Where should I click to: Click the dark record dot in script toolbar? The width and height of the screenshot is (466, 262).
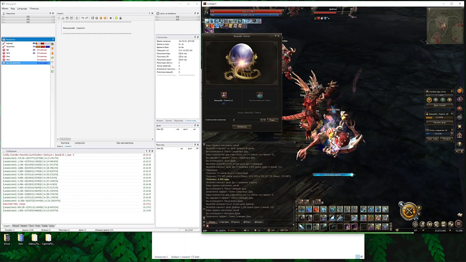[111, 18]
